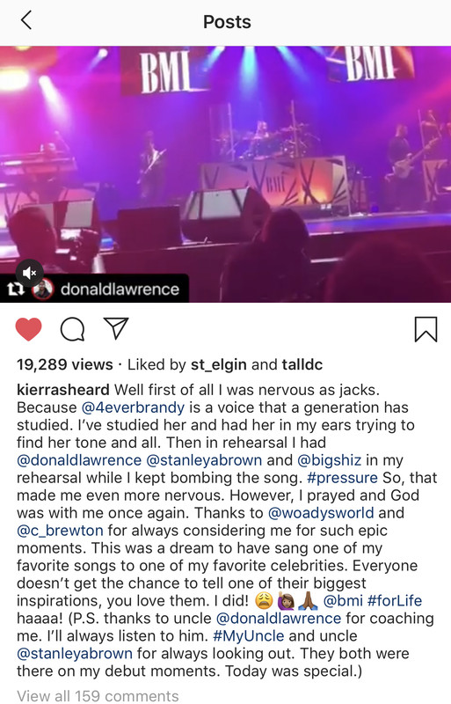Open the @woadysworld mention
The image size is (451, 704).
point(320,513)
